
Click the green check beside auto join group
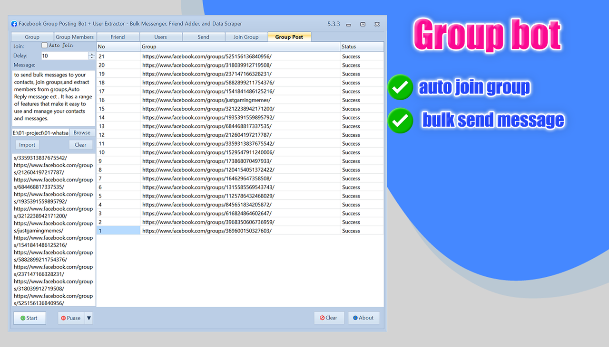(x=400, y=87)
